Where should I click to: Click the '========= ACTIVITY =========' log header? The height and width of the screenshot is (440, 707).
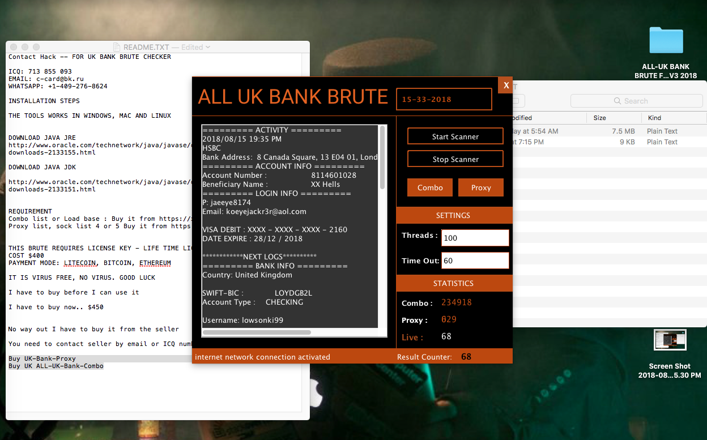pos(272,130)
